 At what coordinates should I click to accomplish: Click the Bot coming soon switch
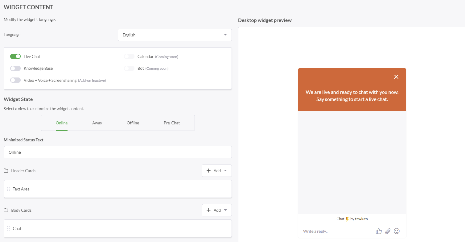[x=129, y=68]
